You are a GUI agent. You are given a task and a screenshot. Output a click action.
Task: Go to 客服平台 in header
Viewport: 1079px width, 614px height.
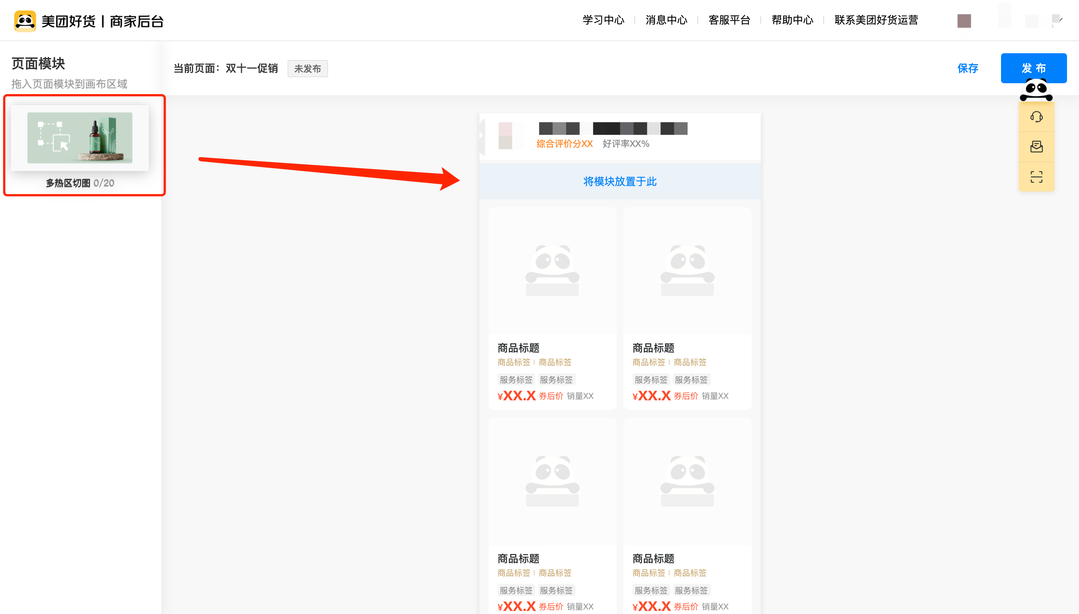coord(729,20)
